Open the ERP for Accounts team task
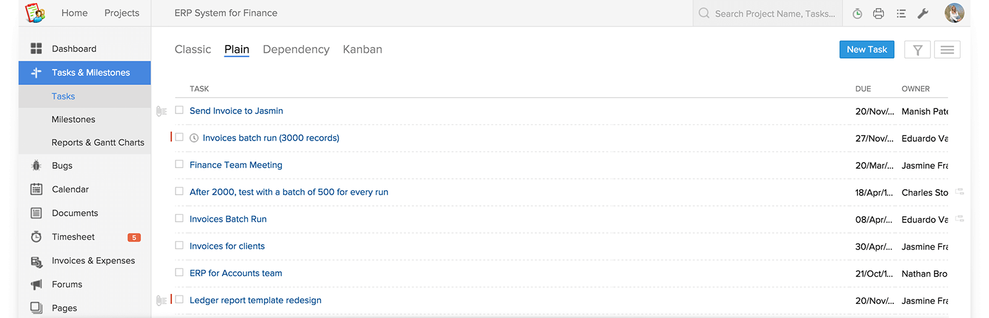The width and height of the screenshot is (989, 318). 236,273
